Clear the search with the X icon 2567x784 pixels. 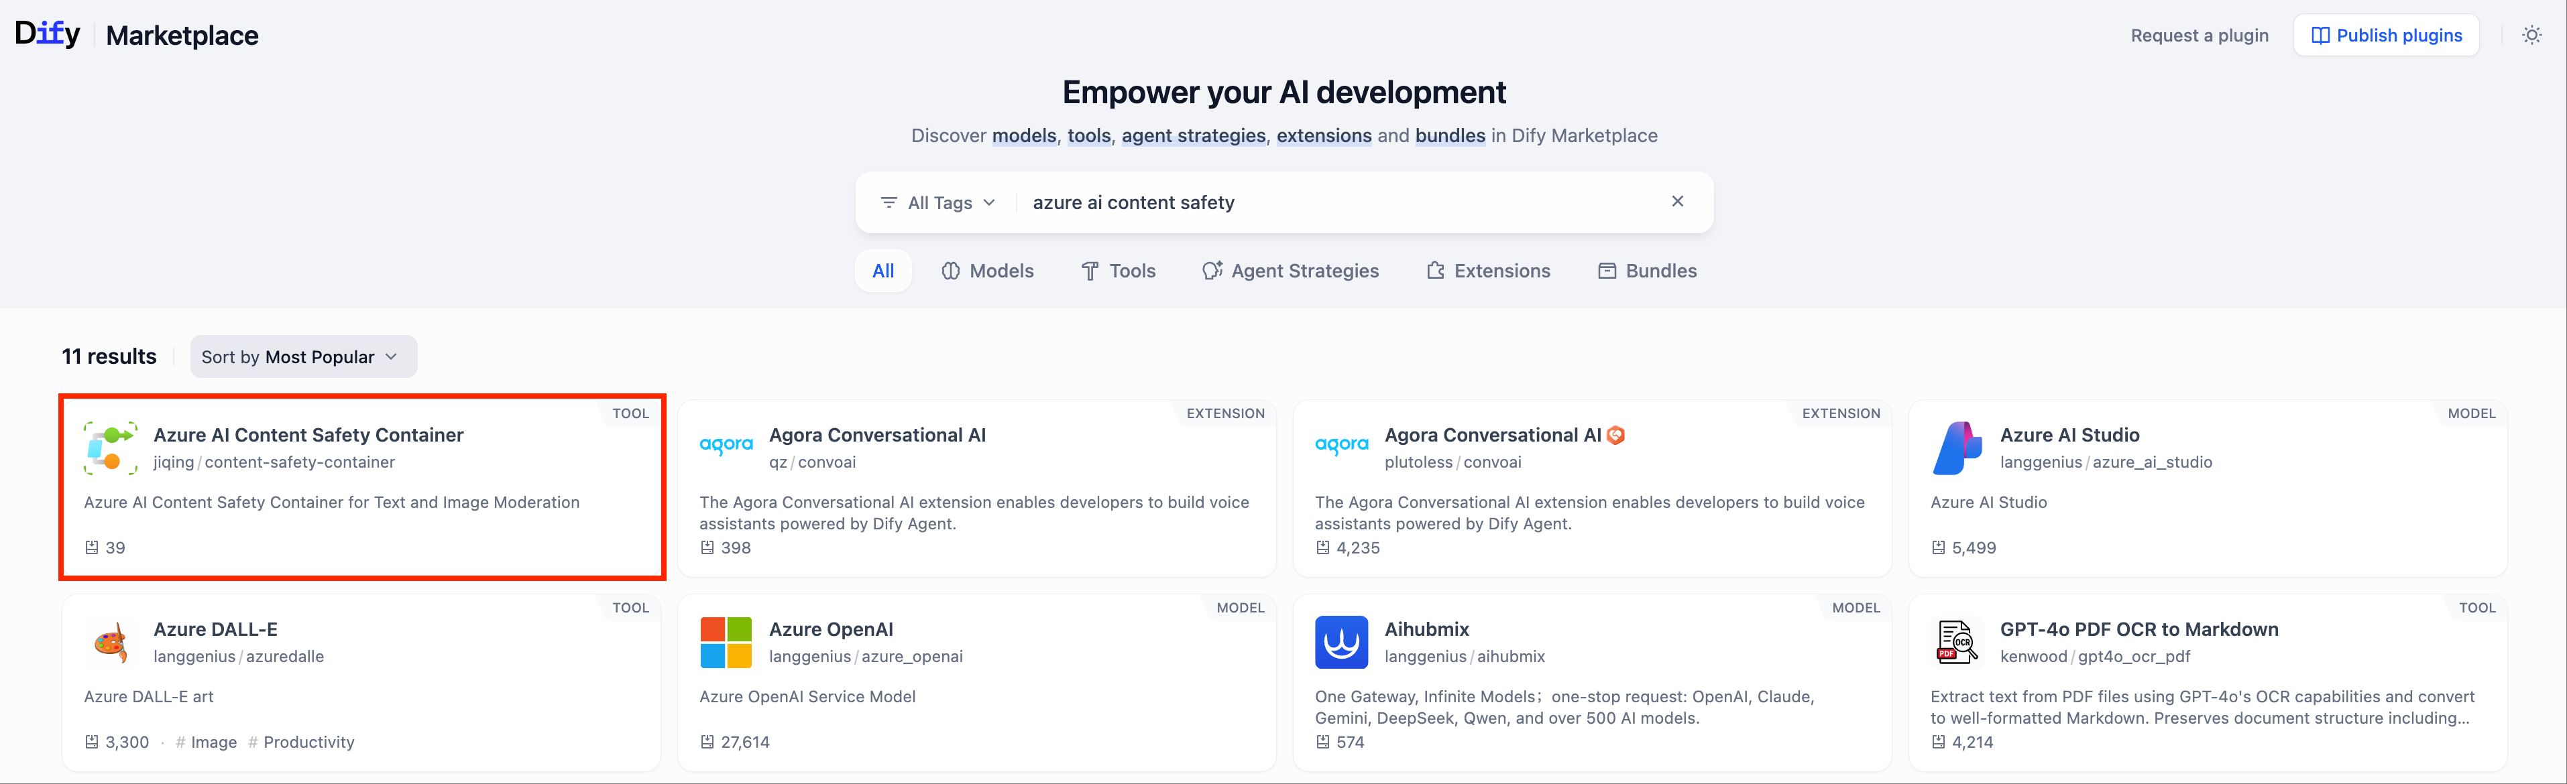point(1677,201)
